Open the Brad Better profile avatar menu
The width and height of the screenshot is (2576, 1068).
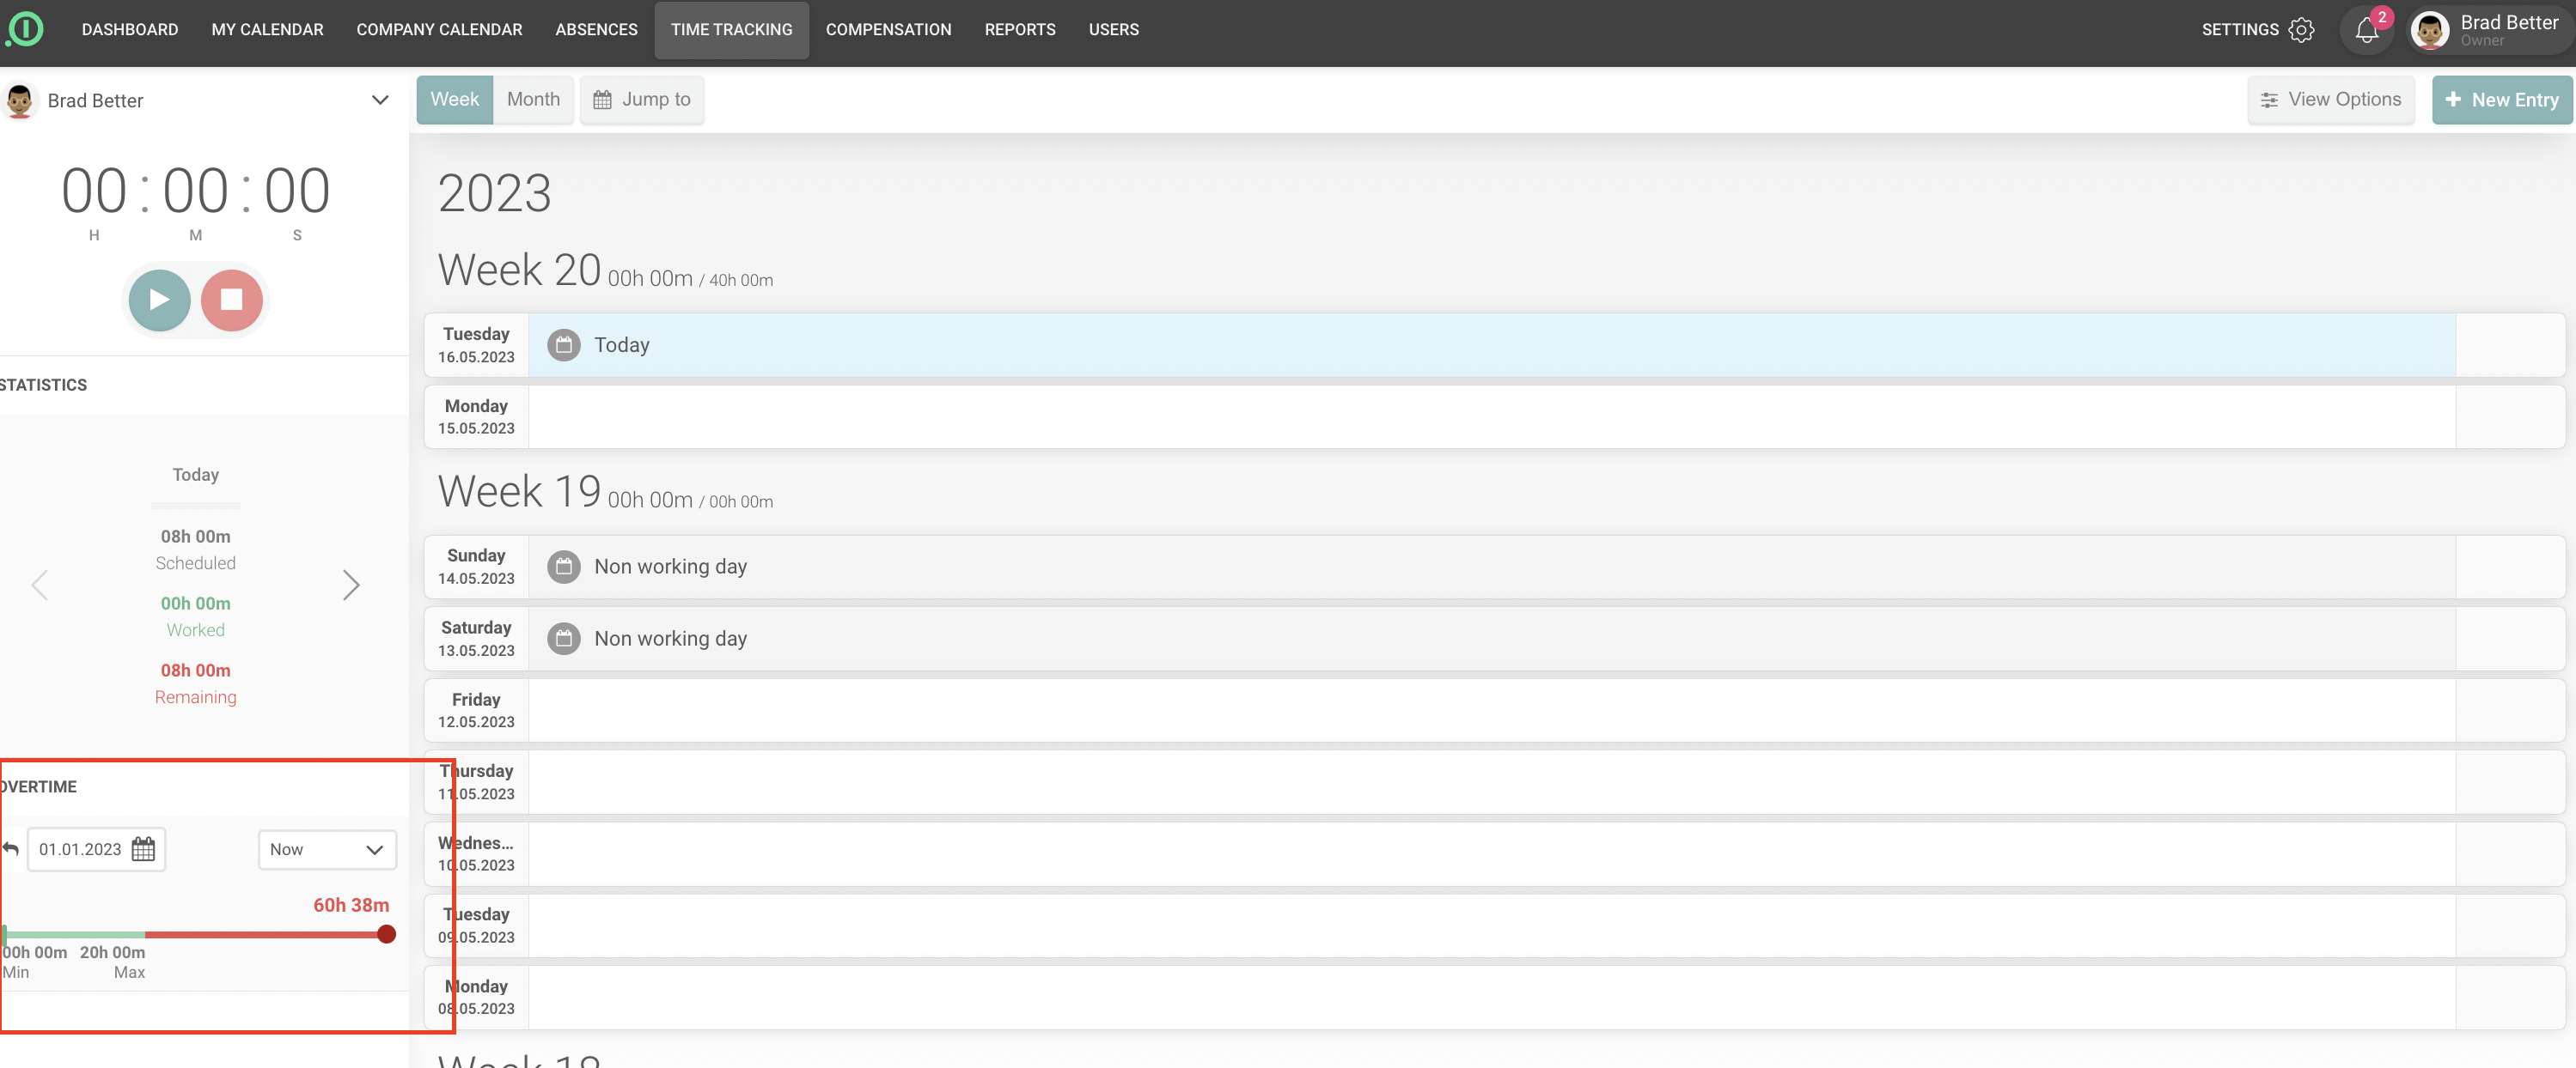point(2429,30)
